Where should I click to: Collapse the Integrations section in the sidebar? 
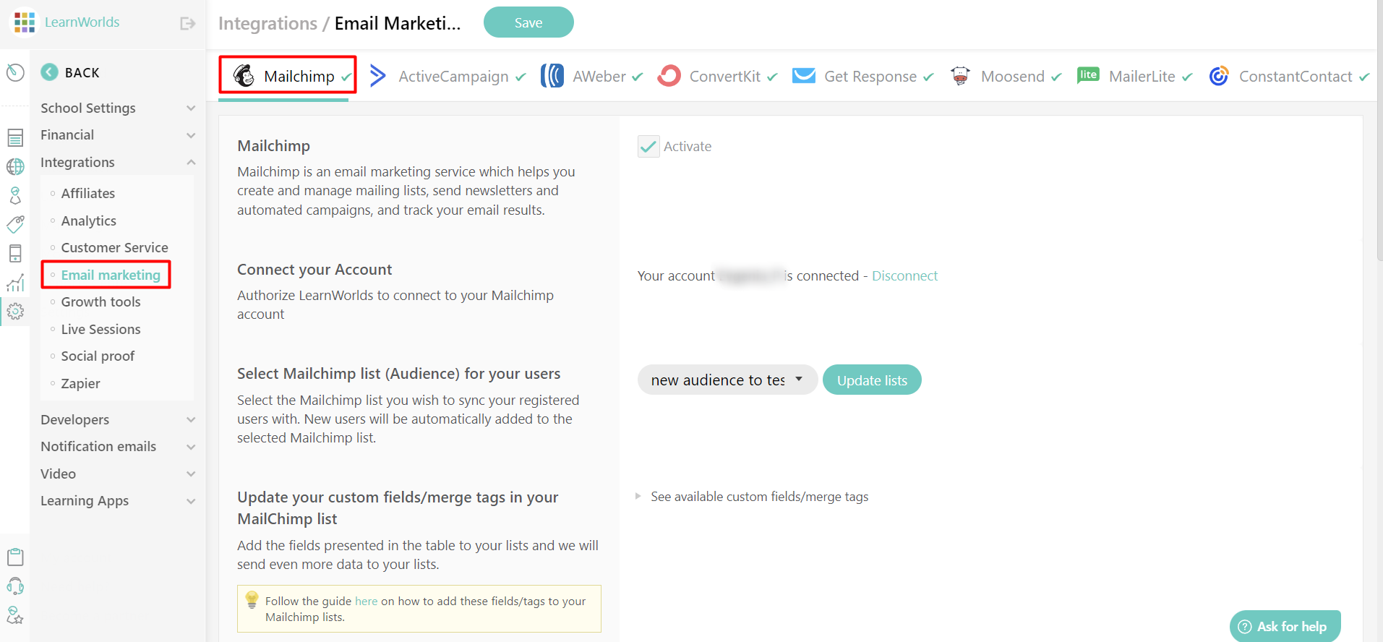point(190,162)
